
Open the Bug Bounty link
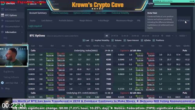point(9,71)
